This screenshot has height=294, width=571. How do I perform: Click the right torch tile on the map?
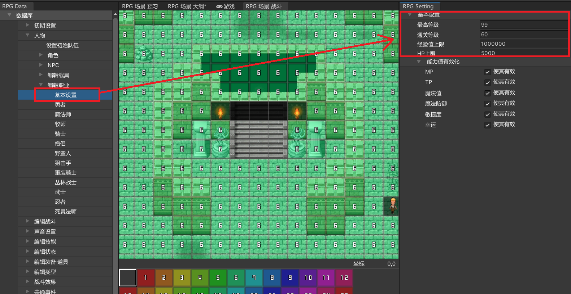click(297, 112)
